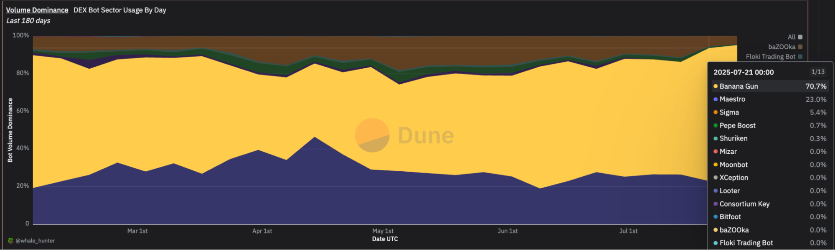The image size is (835, 250).
Task: Select the Maestro row in tooltip
Action: pos(770,99)
